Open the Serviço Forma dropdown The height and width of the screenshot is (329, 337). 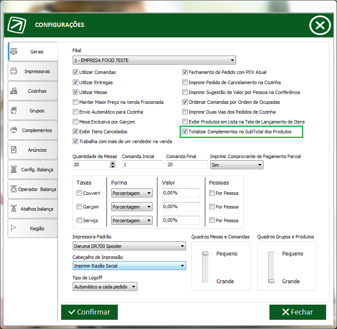132,220
